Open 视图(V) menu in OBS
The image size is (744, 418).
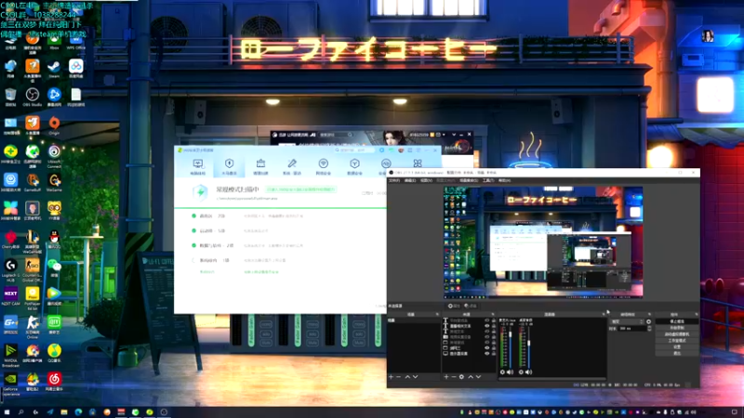point(426,180)
